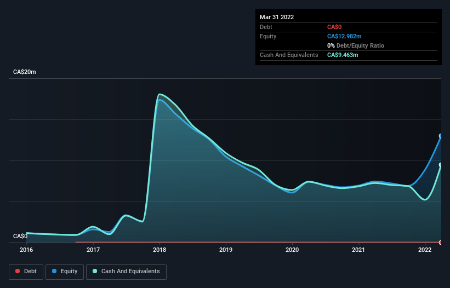Select the Equity endpoint marker at Mar 2022
Screen dimensions: 450x288
point(441,136)
